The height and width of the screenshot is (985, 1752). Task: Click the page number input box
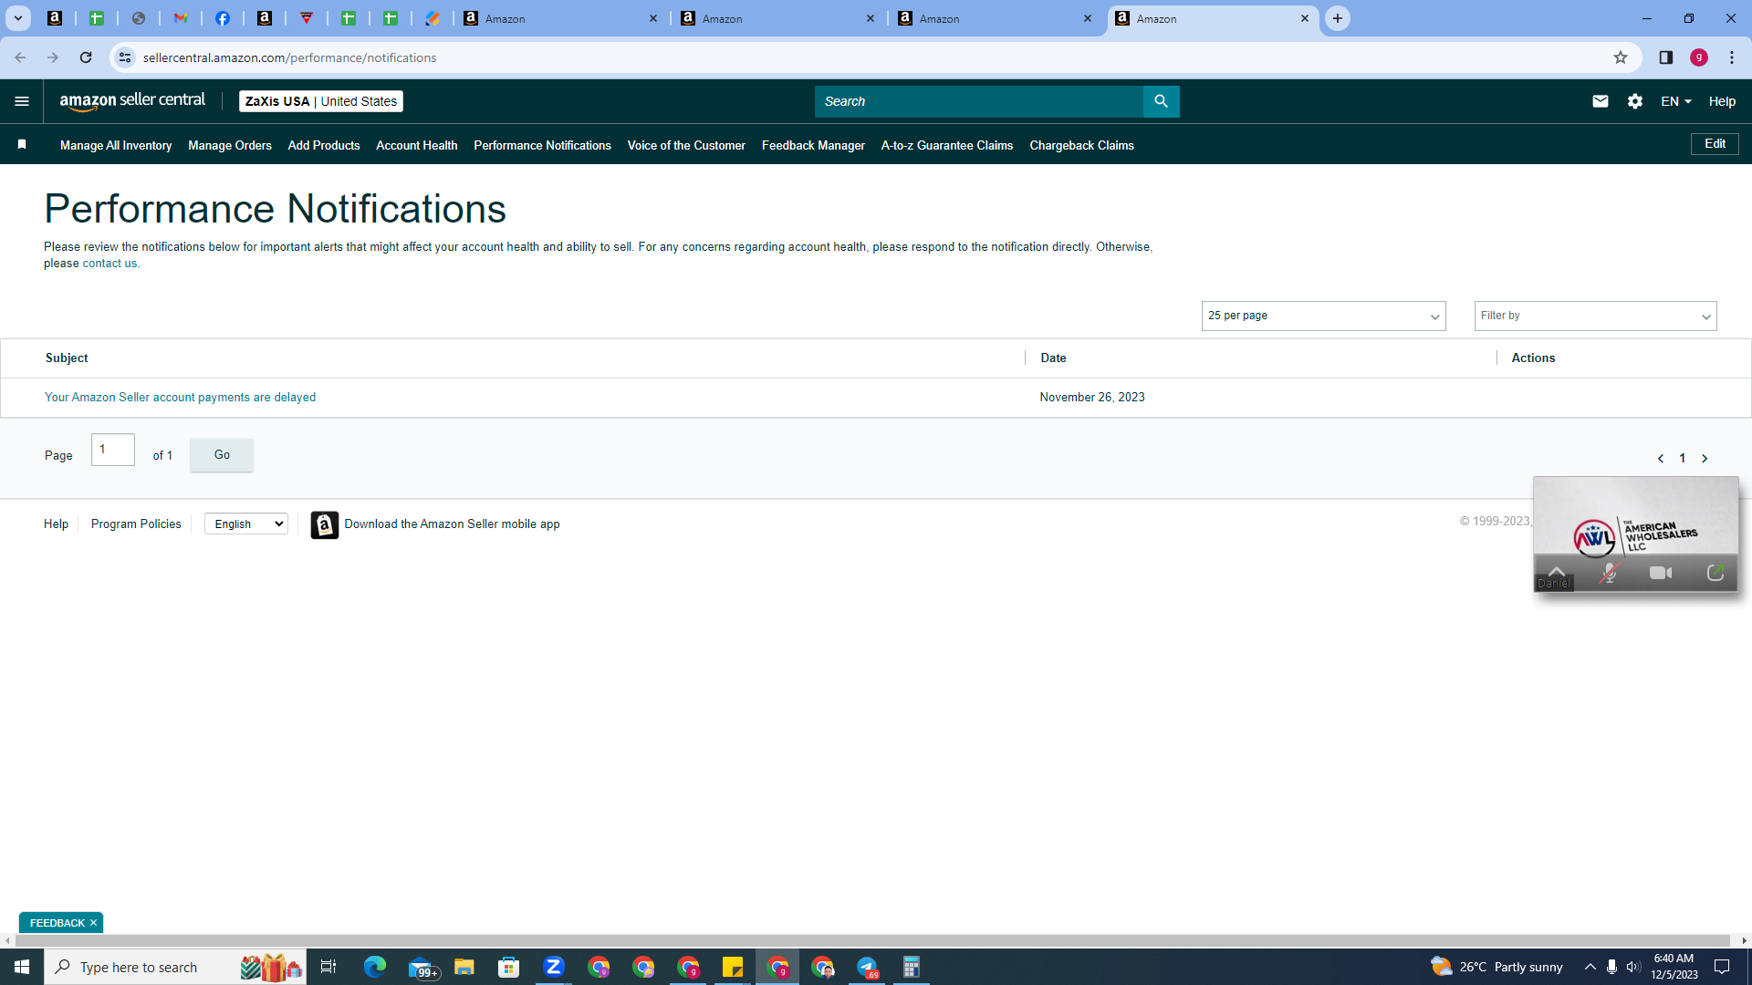coord(113,450)
